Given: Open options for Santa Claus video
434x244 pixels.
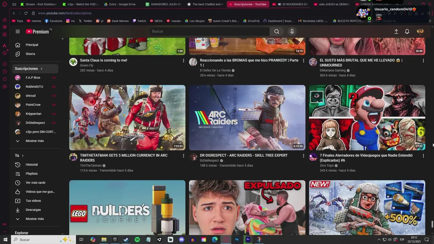Looking at the screenshot, I should 183,61.
